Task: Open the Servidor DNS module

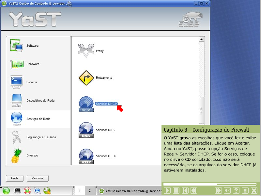Action: [105, 130]
